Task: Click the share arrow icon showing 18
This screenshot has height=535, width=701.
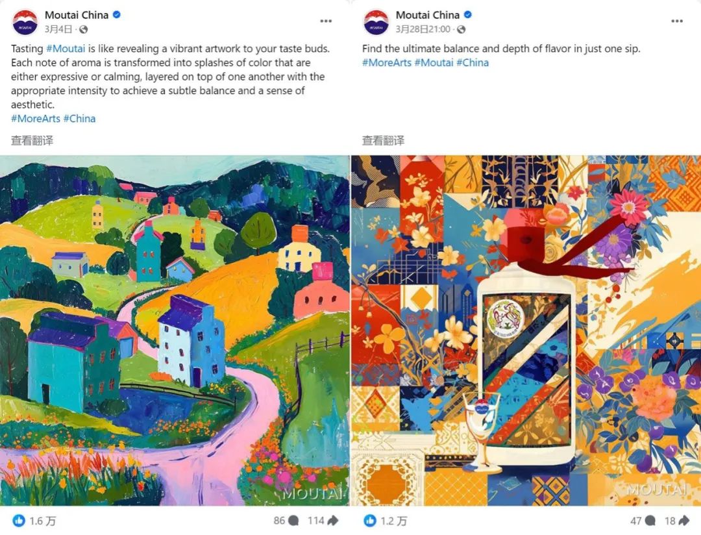Action: click(683, 521)
